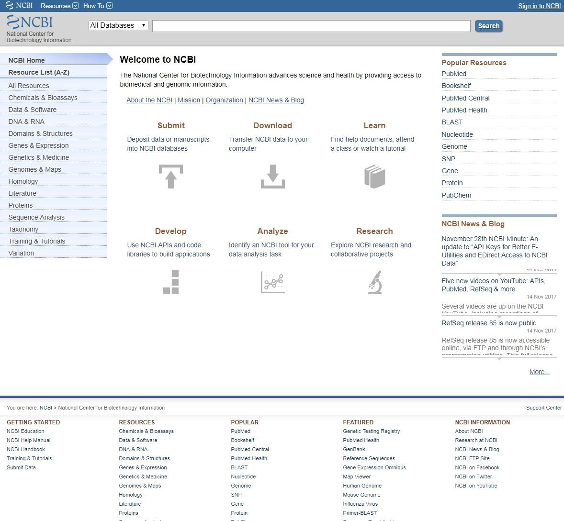Click inside the main search text field

pyautogui.click(x=311, y=26)
